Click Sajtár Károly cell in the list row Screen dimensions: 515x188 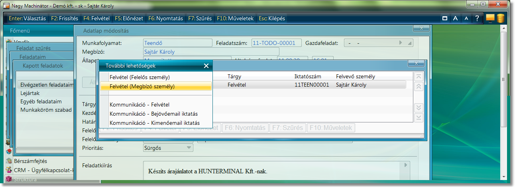point(351,85)
